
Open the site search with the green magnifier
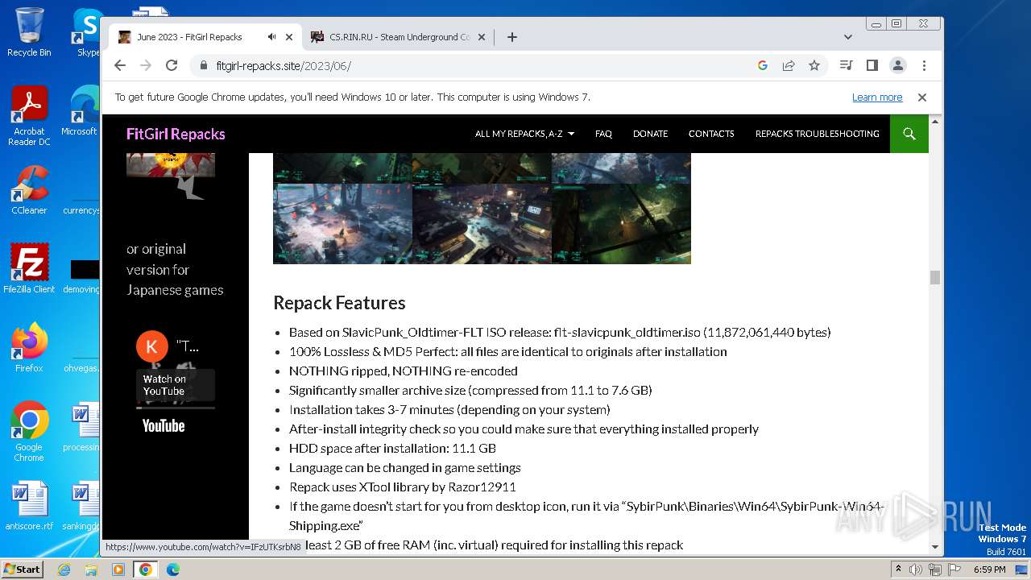(x=909, y=134)
